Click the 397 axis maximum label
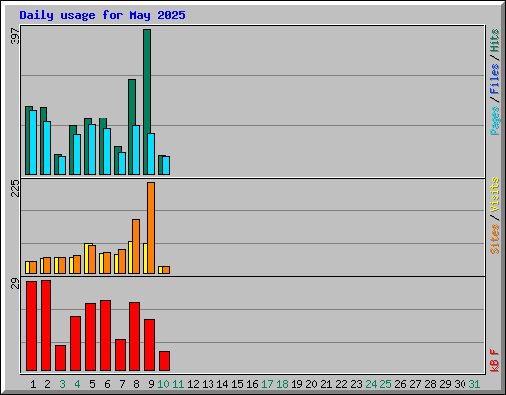Screen dimensions: 506x395 [15, 37]
